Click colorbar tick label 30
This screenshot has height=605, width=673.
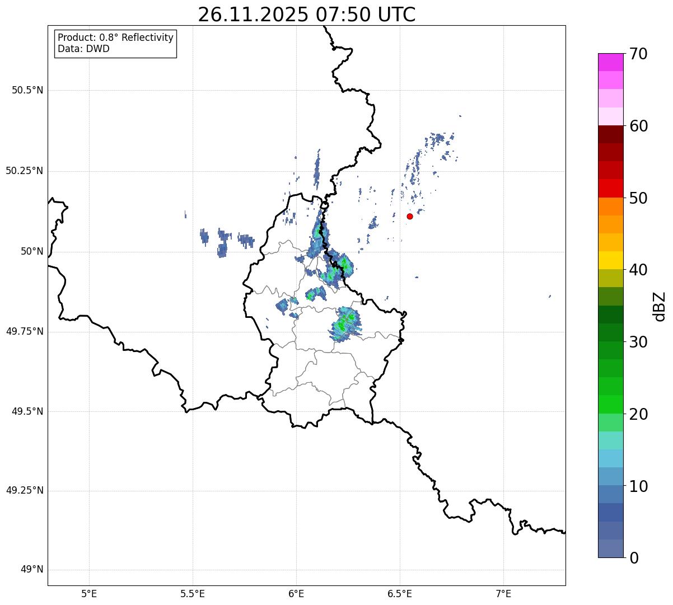coord(639,342)
